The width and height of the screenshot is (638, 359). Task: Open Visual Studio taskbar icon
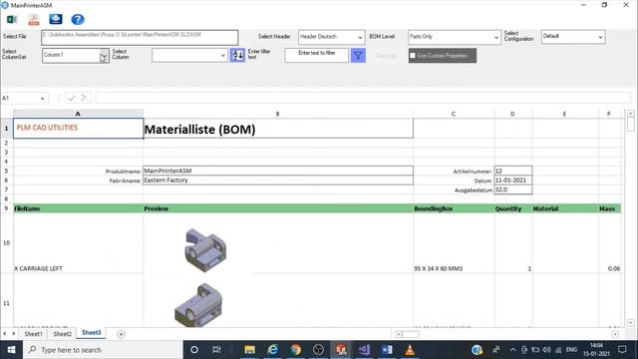click(364, 350)
